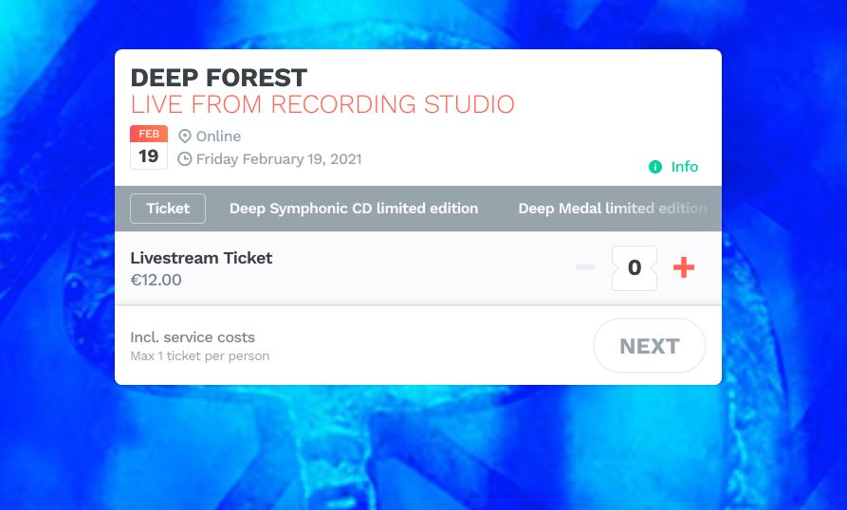This screenshot has height=510, width=847.
Task: Click the location pin icon beside Online
Action: coord(185,136)
